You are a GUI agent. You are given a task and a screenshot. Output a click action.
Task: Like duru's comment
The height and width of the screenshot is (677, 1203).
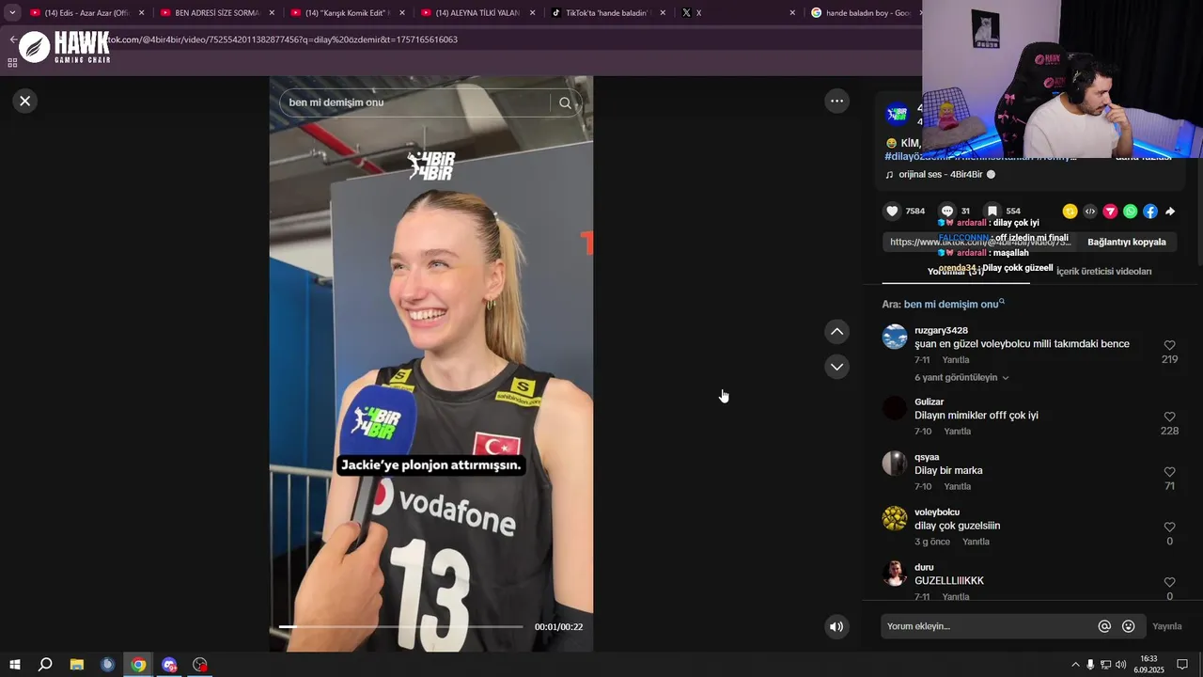click(x=1169, y=583)
